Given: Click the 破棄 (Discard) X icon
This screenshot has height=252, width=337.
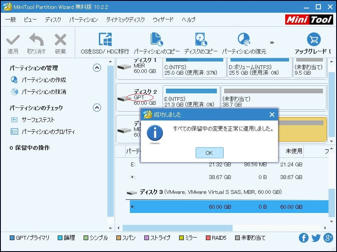Looking at the screenshot, I should (60, 41).
